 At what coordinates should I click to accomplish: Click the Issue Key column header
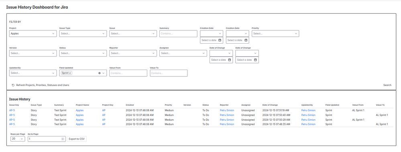pos(14,105)
